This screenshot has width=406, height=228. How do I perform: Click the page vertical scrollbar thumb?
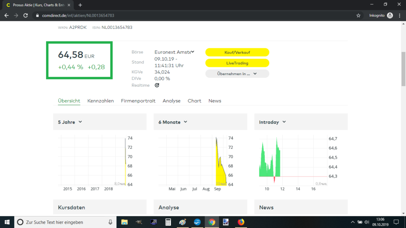coord(403,69)
